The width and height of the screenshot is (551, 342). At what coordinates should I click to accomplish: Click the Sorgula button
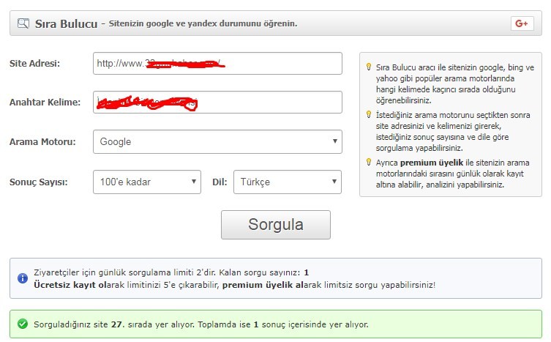(x=276, y=225)
